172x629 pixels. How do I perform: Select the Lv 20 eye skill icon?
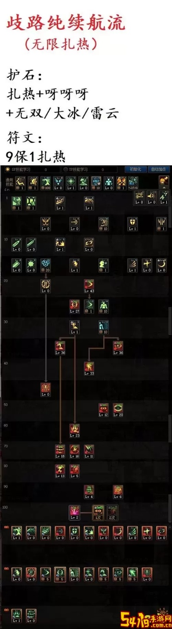tap(118, 410)
